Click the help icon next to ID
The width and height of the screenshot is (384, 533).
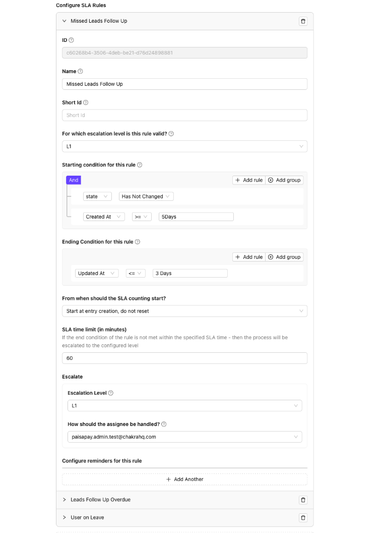tap(71, 40)
